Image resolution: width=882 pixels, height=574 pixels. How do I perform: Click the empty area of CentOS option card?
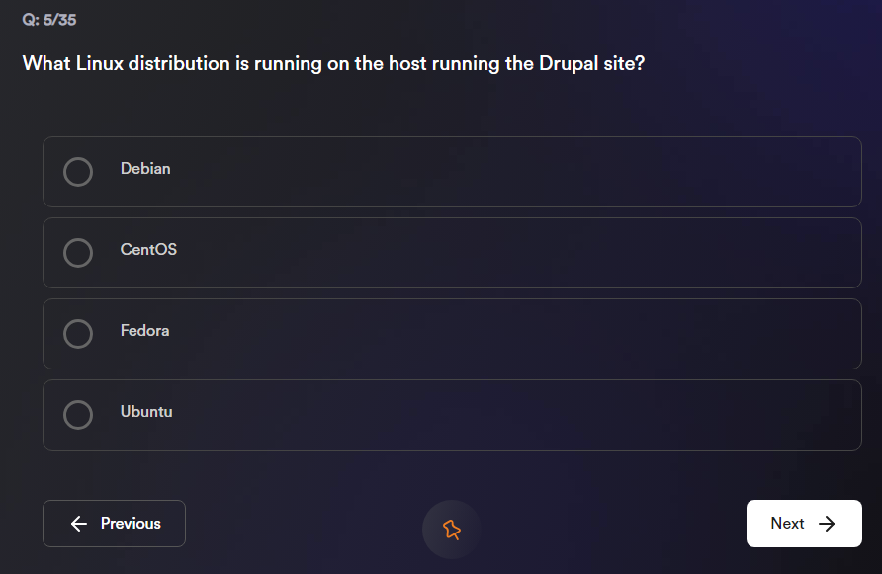514,253
